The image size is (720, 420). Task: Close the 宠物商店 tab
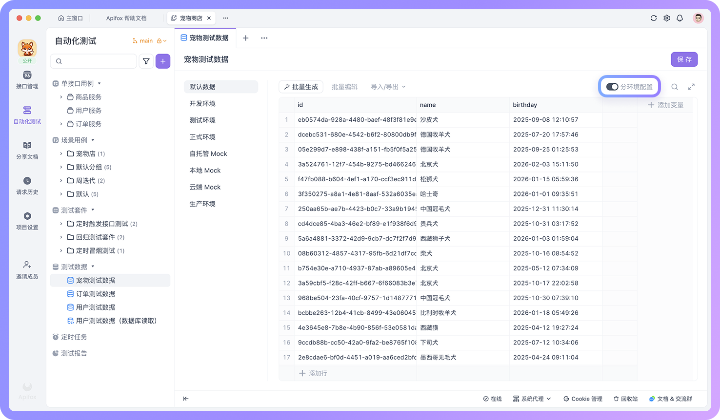[x=209, y=18]
